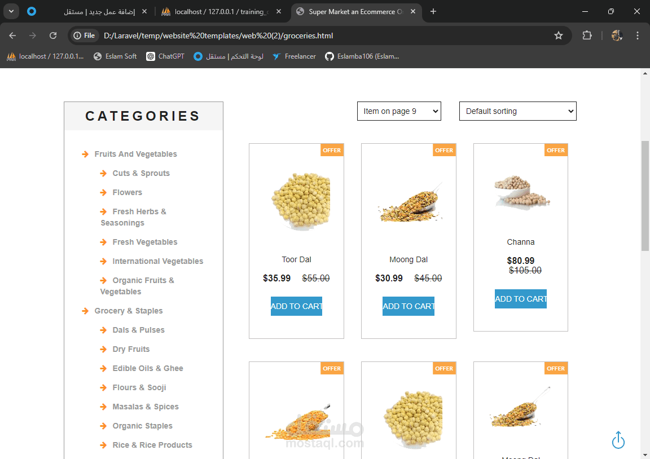Close the localhost training tab
Viewport: 650px width, 459px height.
tap(279, 12)
